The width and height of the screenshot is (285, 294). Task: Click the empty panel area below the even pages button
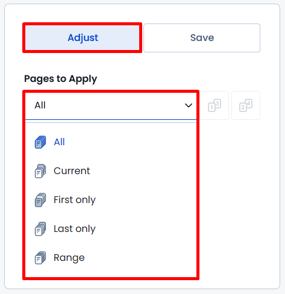(x=239, y=201)
